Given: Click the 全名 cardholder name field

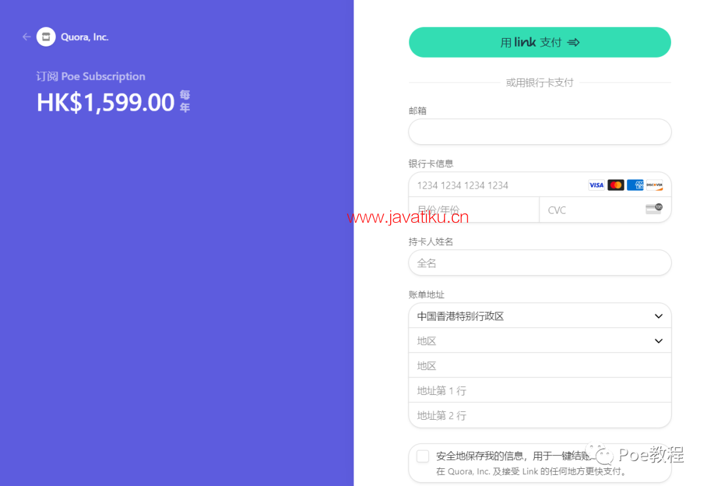Looking at the screenshot, I should (x=539, y=263).
